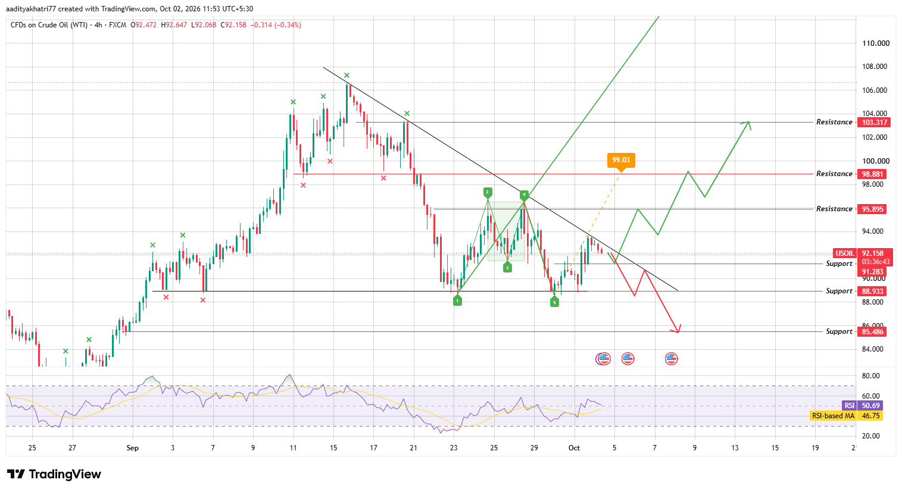Click the 46.75 RSI-based MA value
This screenshot has width=902, height=492.
click(871, 416)
